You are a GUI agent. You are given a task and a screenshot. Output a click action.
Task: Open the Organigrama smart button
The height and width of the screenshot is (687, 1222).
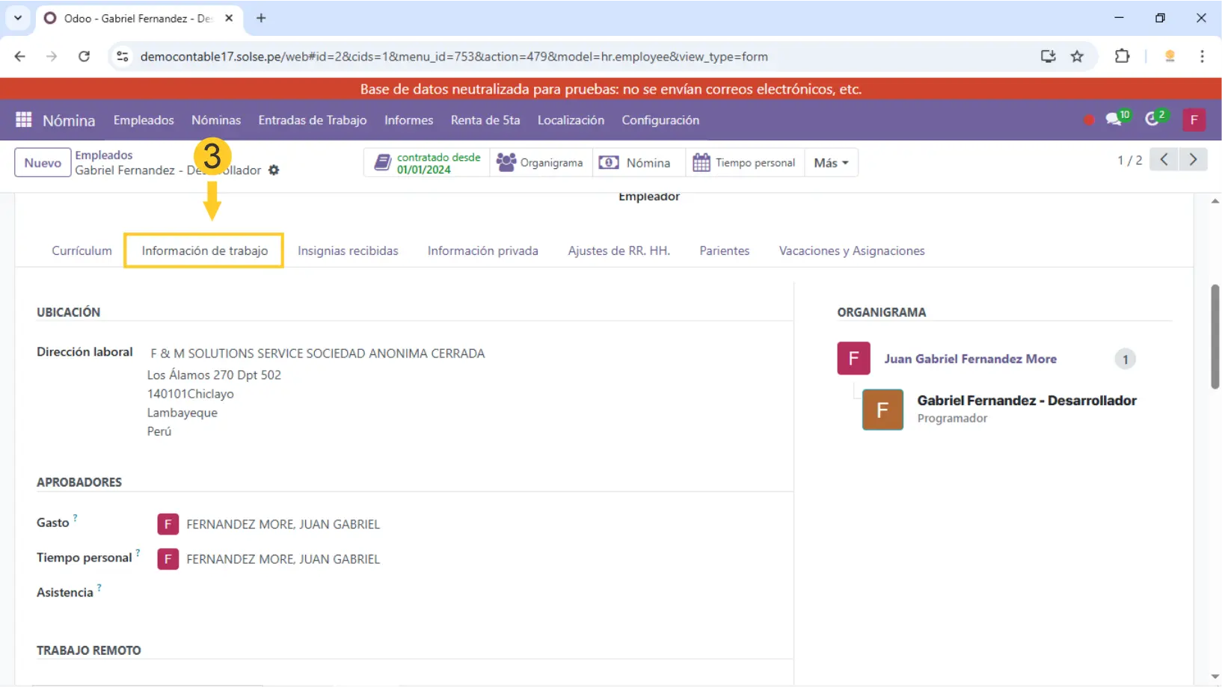tap(540, 163)
